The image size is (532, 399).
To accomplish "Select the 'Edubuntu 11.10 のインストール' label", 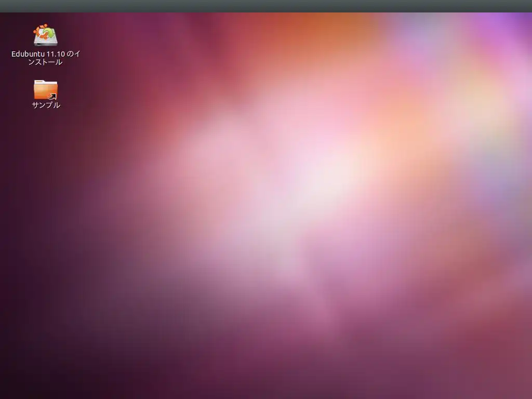I will (46, 58).
